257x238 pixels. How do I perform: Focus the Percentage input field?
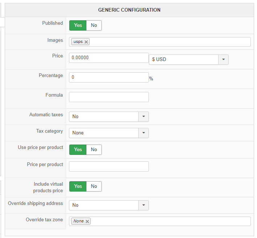[x=109, y=77]
